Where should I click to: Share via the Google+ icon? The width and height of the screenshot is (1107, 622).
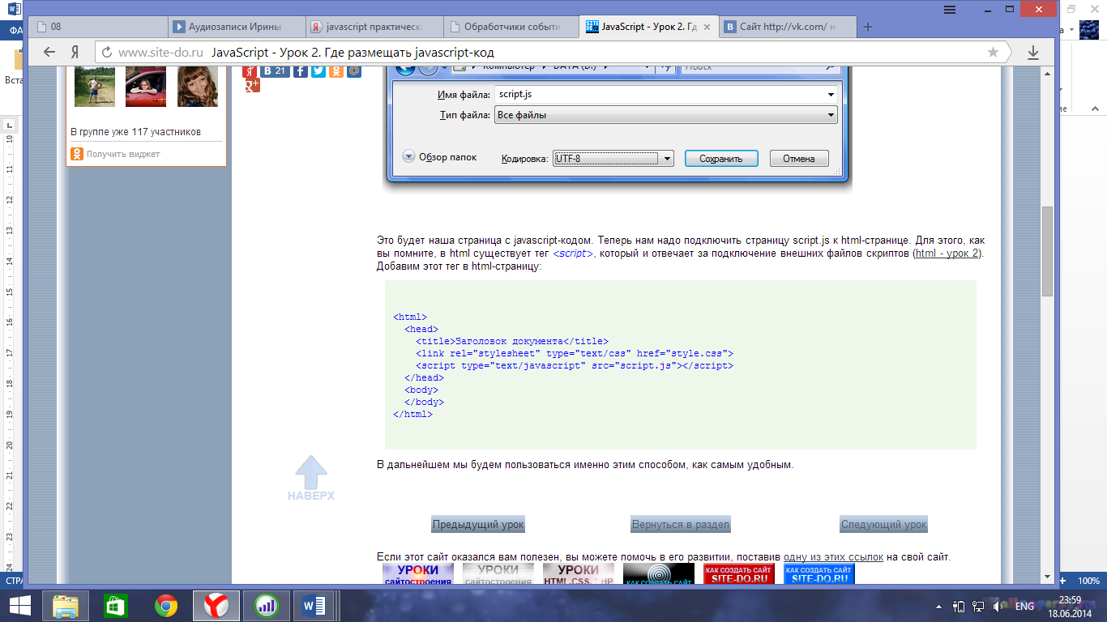coord(252,84)
